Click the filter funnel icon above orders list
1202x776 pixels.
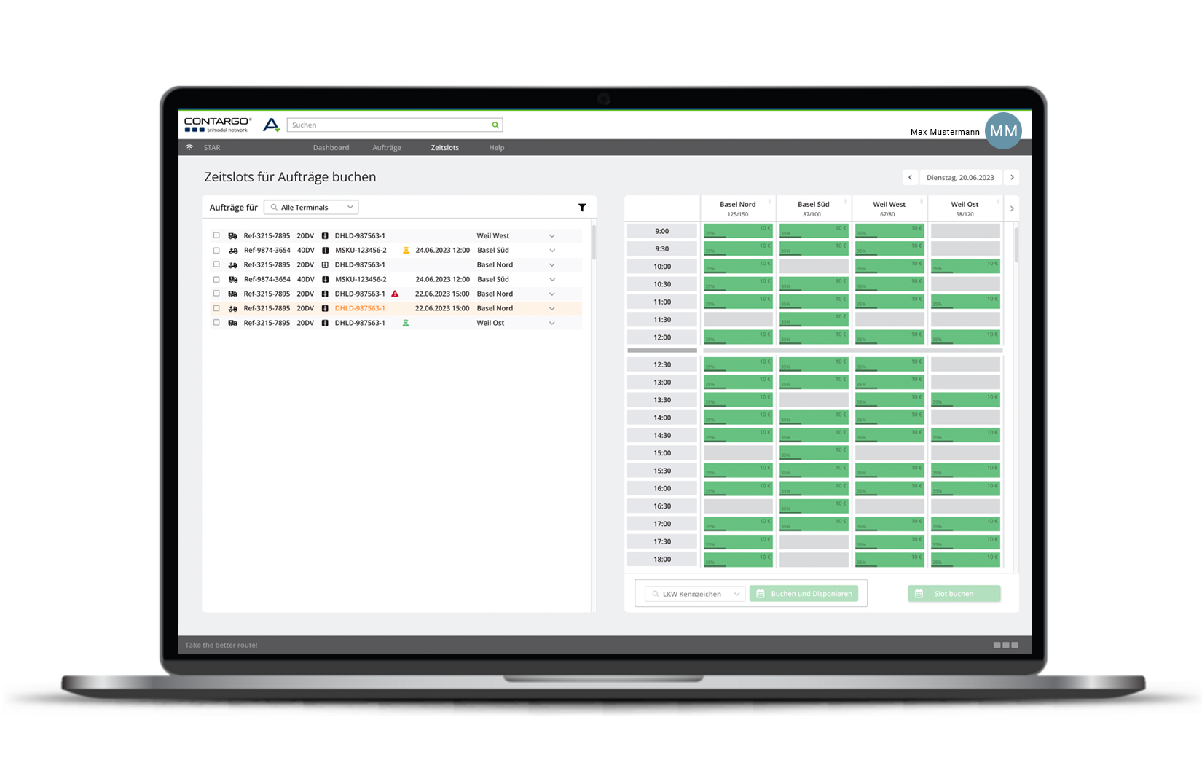582,208
